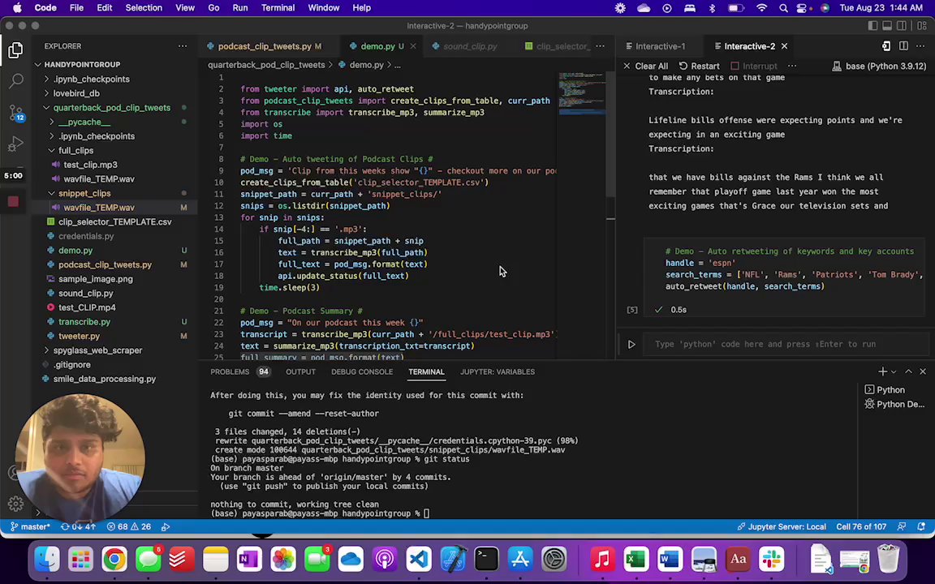This screenshot has width=935, height=584.
Task: Run the interactive input cell play icon
Action: point(631,345)
